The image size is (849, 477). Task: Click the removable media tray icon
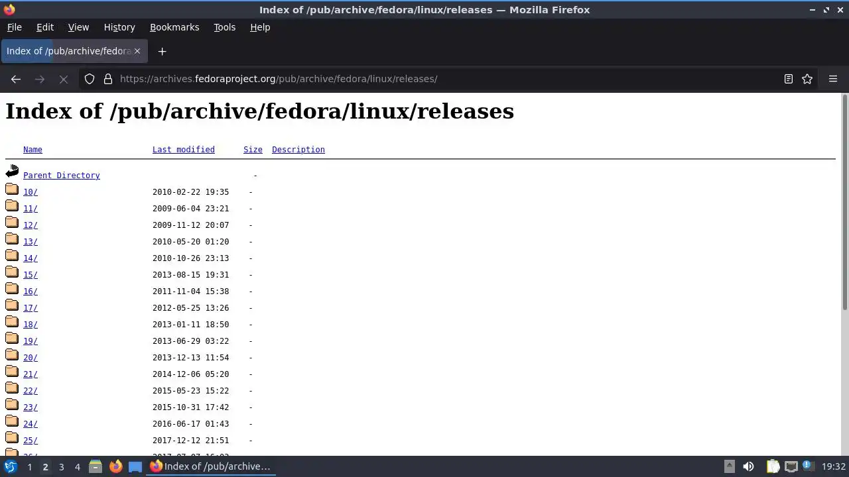click(729, 466)
